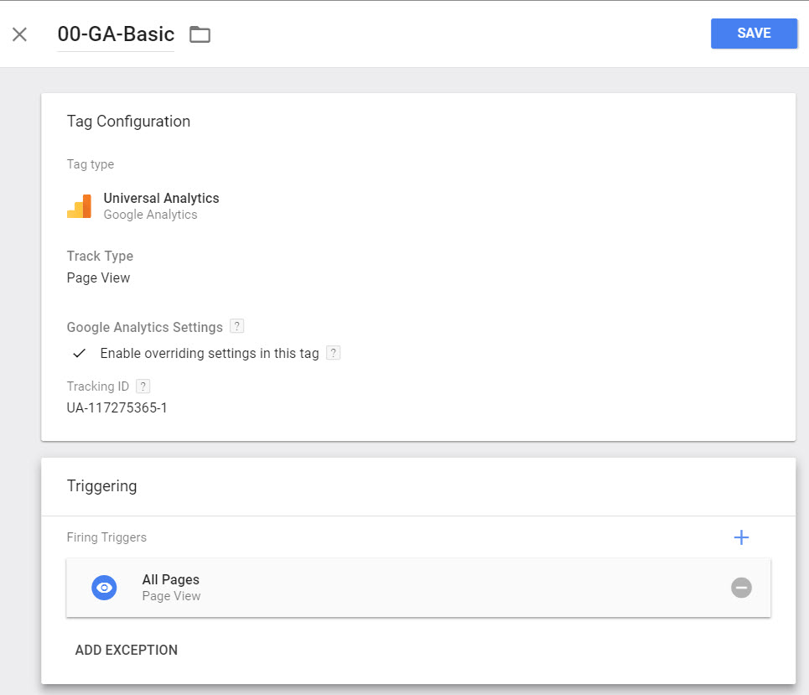Open help icon next to Tracking ID
The height and width of the screenshot is (695, 809).
click(x=143, y=386)
